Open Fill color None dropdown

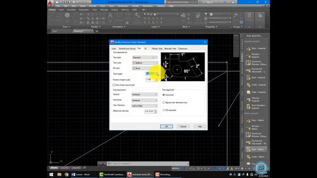(x=145, y=68)
